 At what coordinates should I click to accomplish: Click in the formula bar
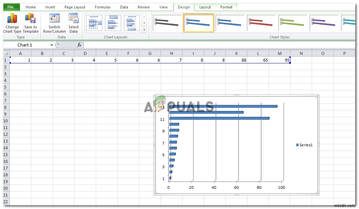click(219, 45)
